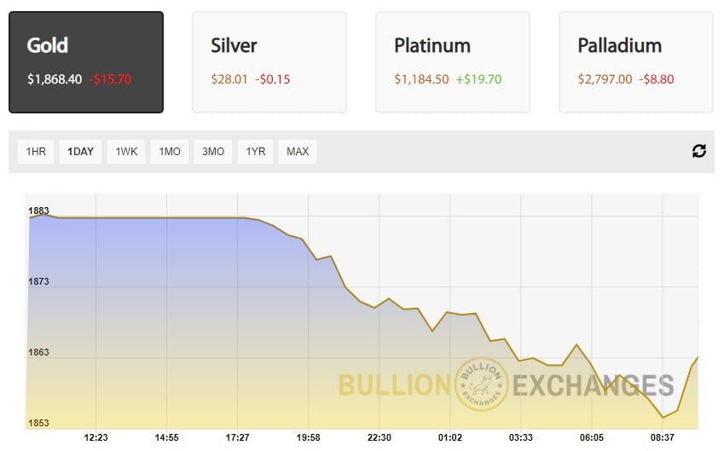Click the 22:30 time axis label
This screenshot has height=451, width=724.
click(x=379, y=437)
